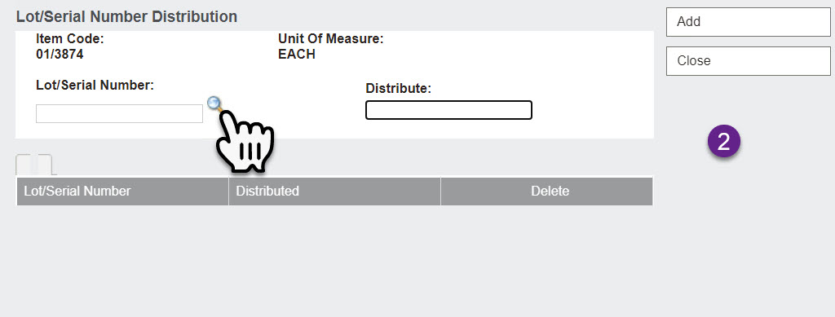This screenshot has height=317, width=835.
Task: Click blank space beside the Distribute field
Action: tap(591, 110)
